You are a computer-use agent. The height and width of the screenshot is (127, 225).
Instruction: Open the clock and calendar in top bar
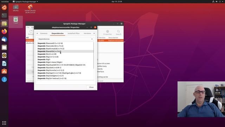click(117, 1)
